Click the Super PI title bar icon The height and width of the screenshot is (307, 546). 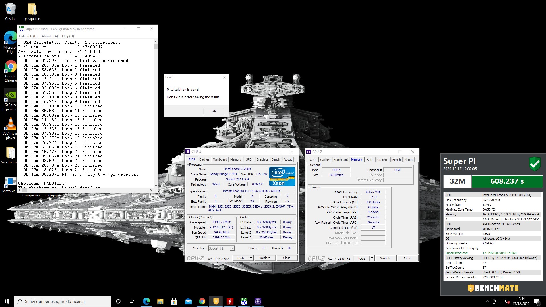[22, 29]
